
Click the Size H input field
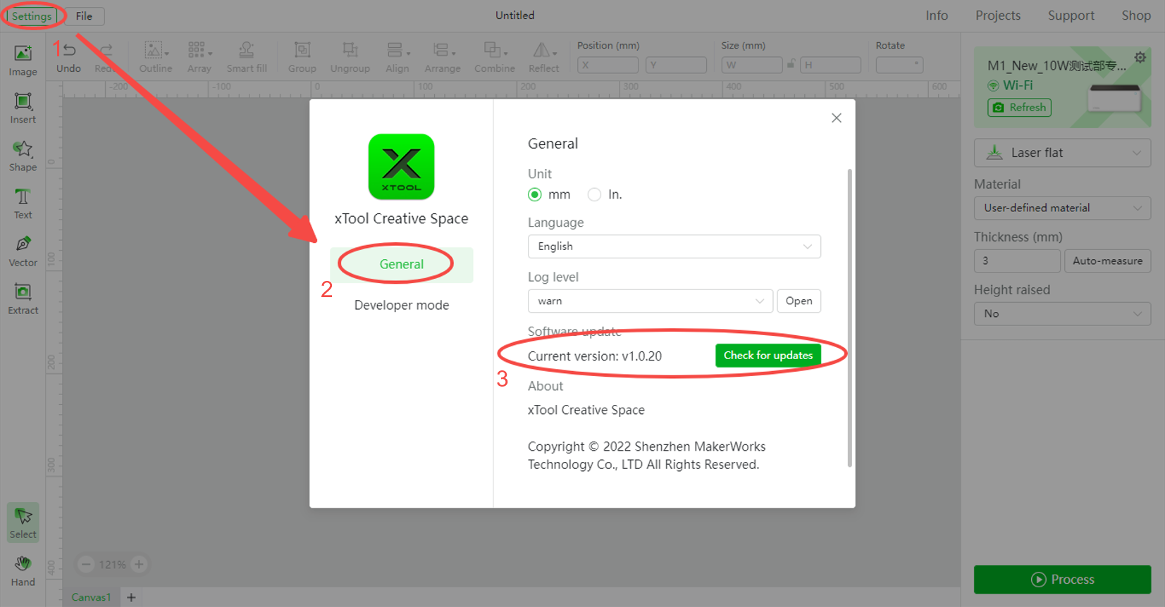point(830,65)
